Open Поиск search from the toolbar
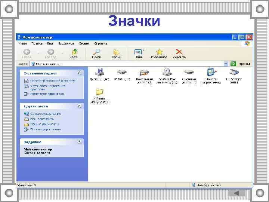This screenshot has height=202, width=269. 97,53
